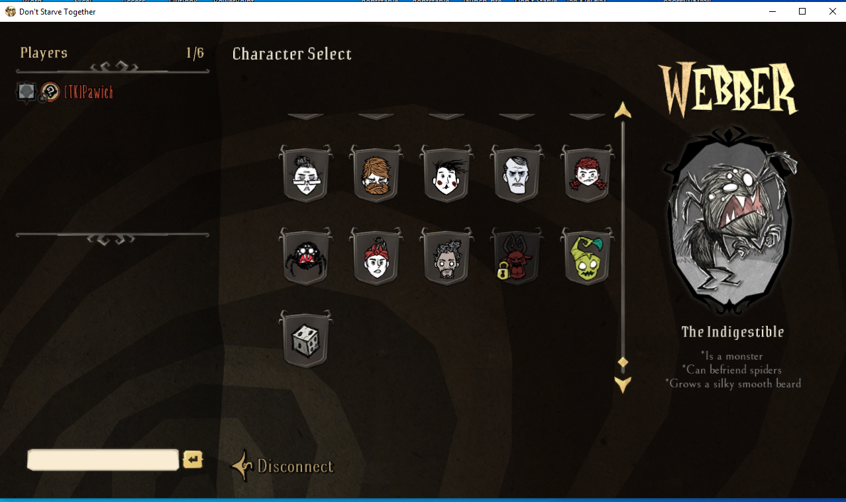846x502 pixels.
Task: Pick the Winona red bandana portrait
Action: [376, 257]
